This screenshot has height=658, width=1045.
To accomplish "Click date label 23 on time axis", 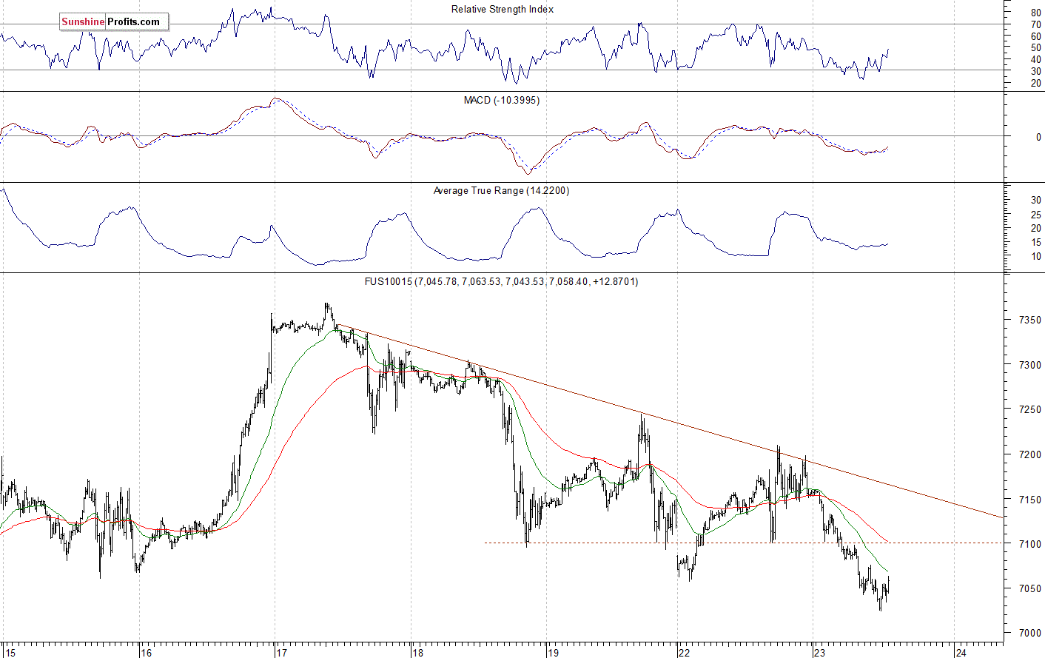I will pyautogui.click(x=819, y=653).
